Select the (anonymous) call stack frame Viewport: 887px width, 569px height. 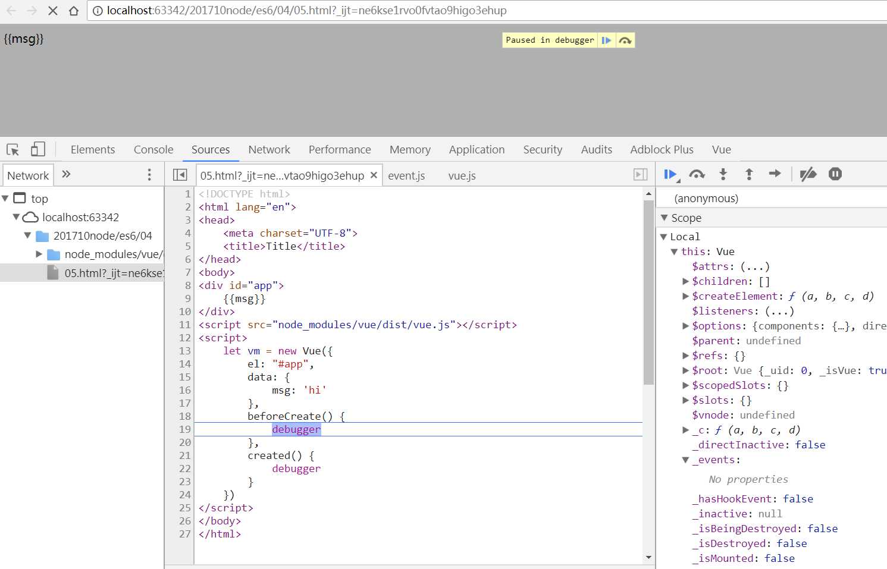coord(706,199)
